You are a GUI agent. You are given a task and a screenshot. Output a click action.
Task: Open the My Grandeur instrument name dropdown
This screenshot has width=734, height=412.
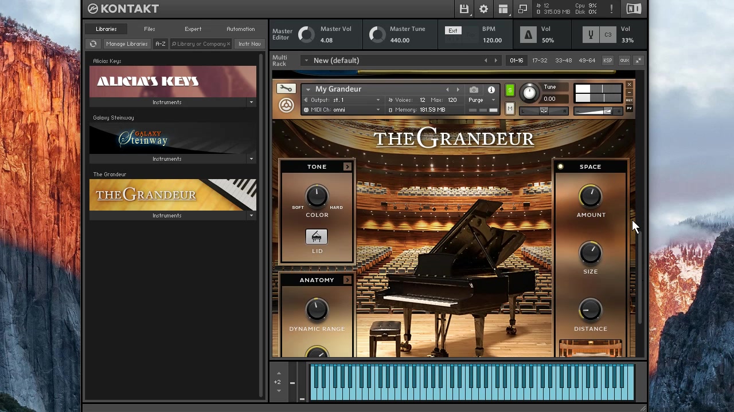tap(308, 89)
